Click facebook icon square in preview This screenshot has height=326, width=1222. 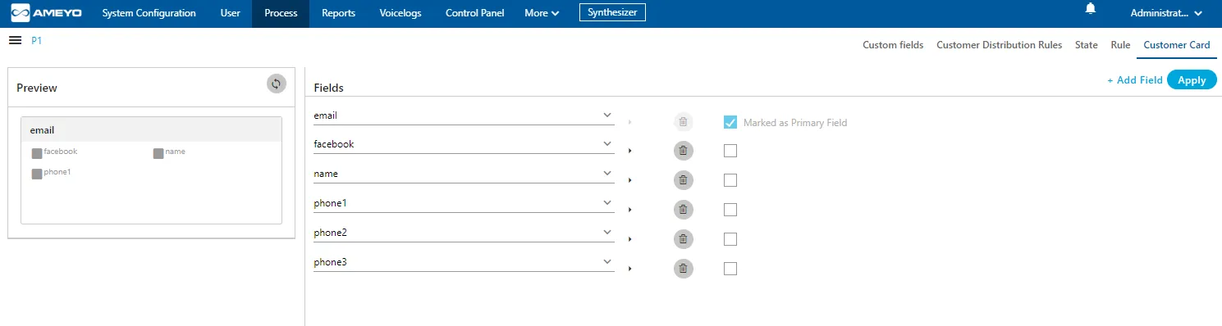(37, 153)
